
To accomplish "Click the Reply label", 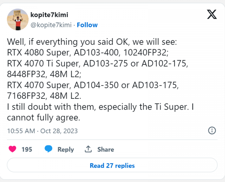I will 65,149.
